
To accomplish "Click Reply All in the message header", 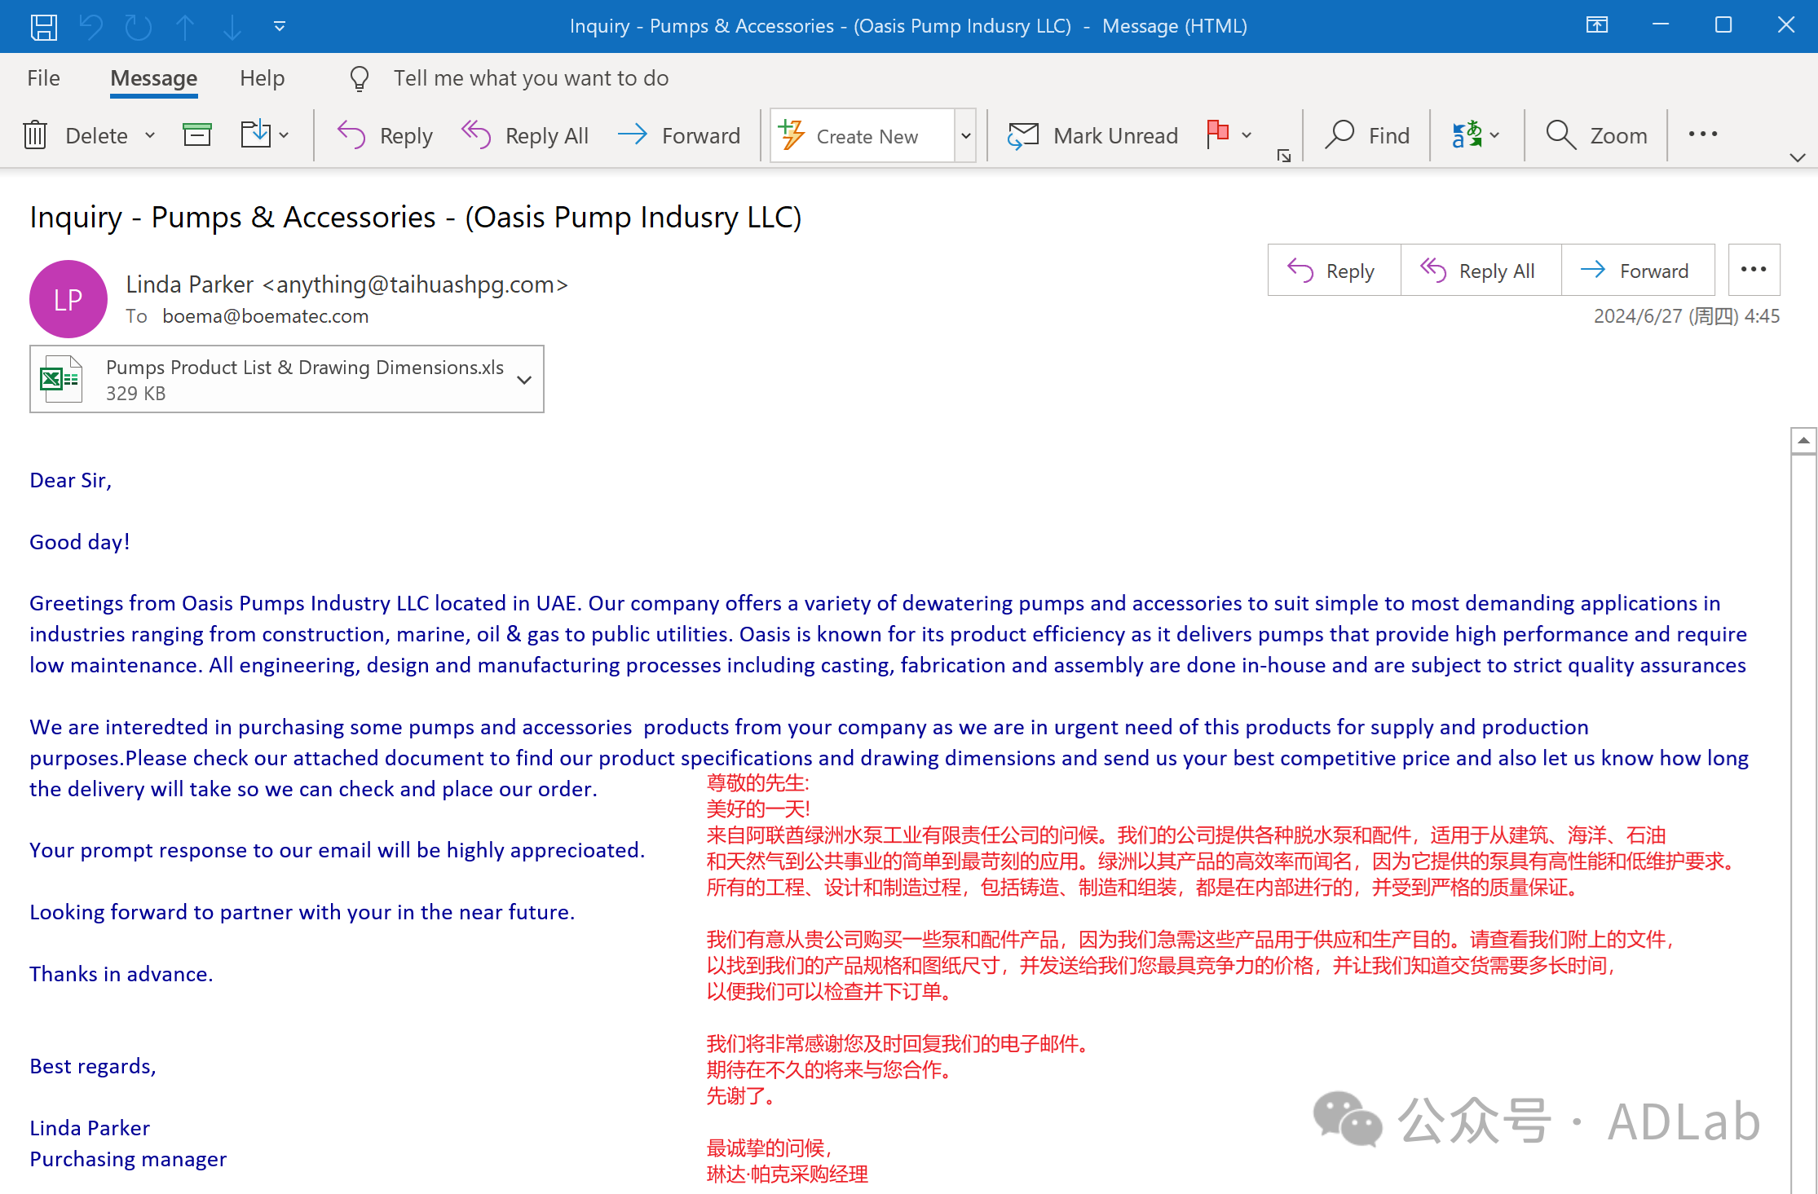I will click(x=1480, y=270).
